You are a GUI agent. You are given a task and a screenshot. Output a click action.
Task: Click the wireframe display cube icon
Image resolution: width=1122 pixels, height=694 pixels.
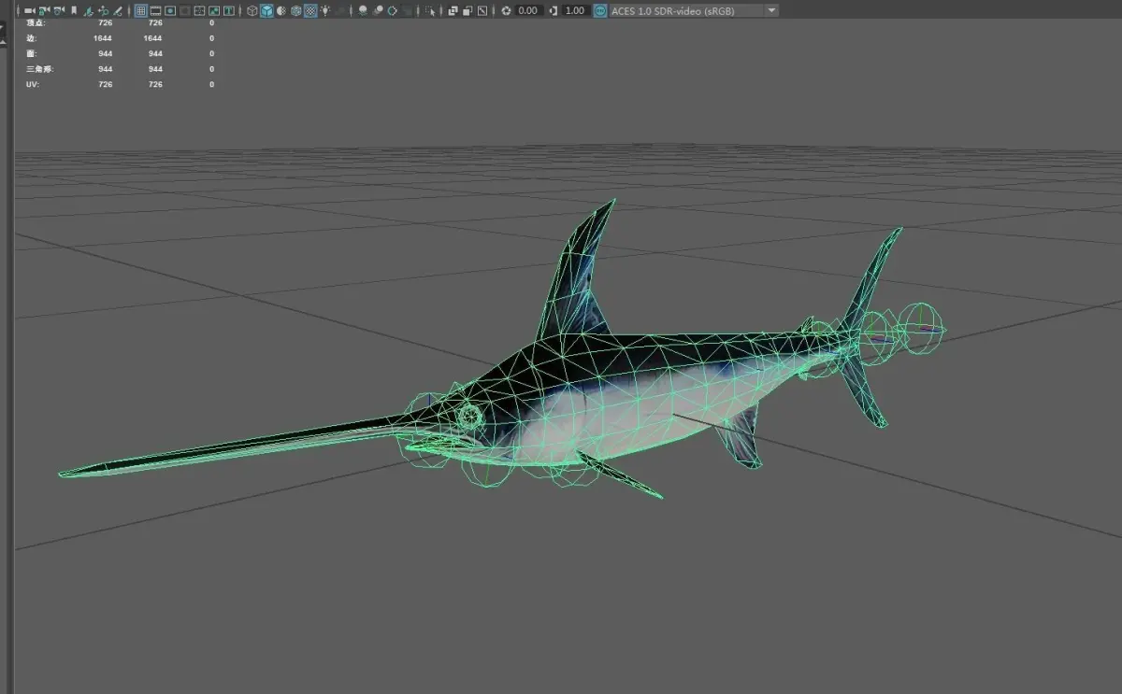(x=252, y=10)
